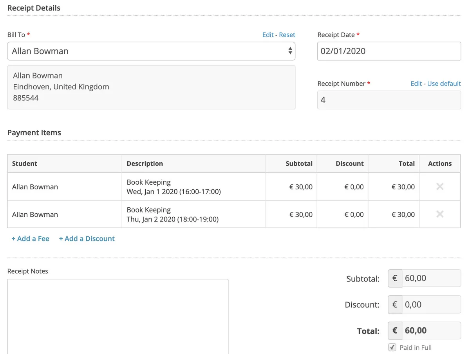
Task: Select the Subtotal amount field showing 60,00
Action: (431, 278)
